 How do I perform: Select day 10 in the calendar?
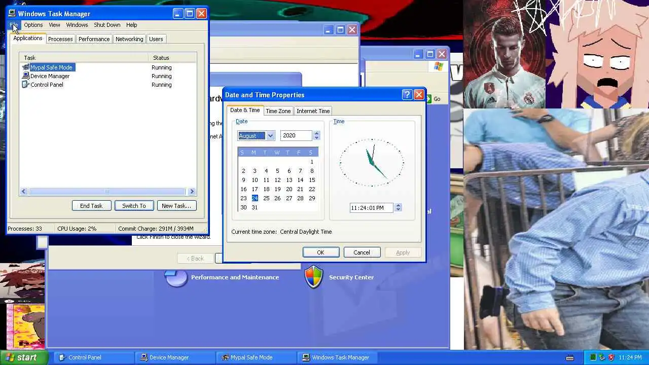click(255, 180)
